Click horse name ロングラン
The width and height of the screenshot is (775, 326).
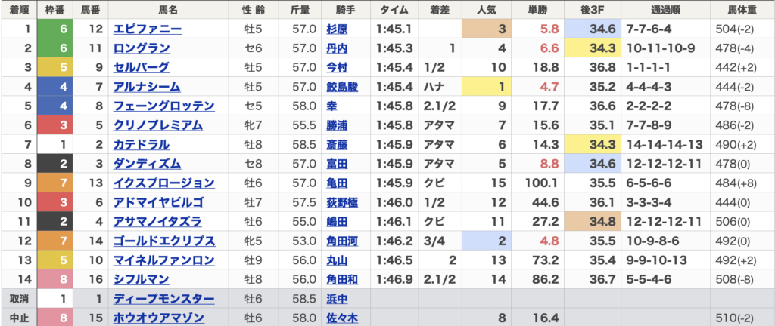tap(142, 48)
